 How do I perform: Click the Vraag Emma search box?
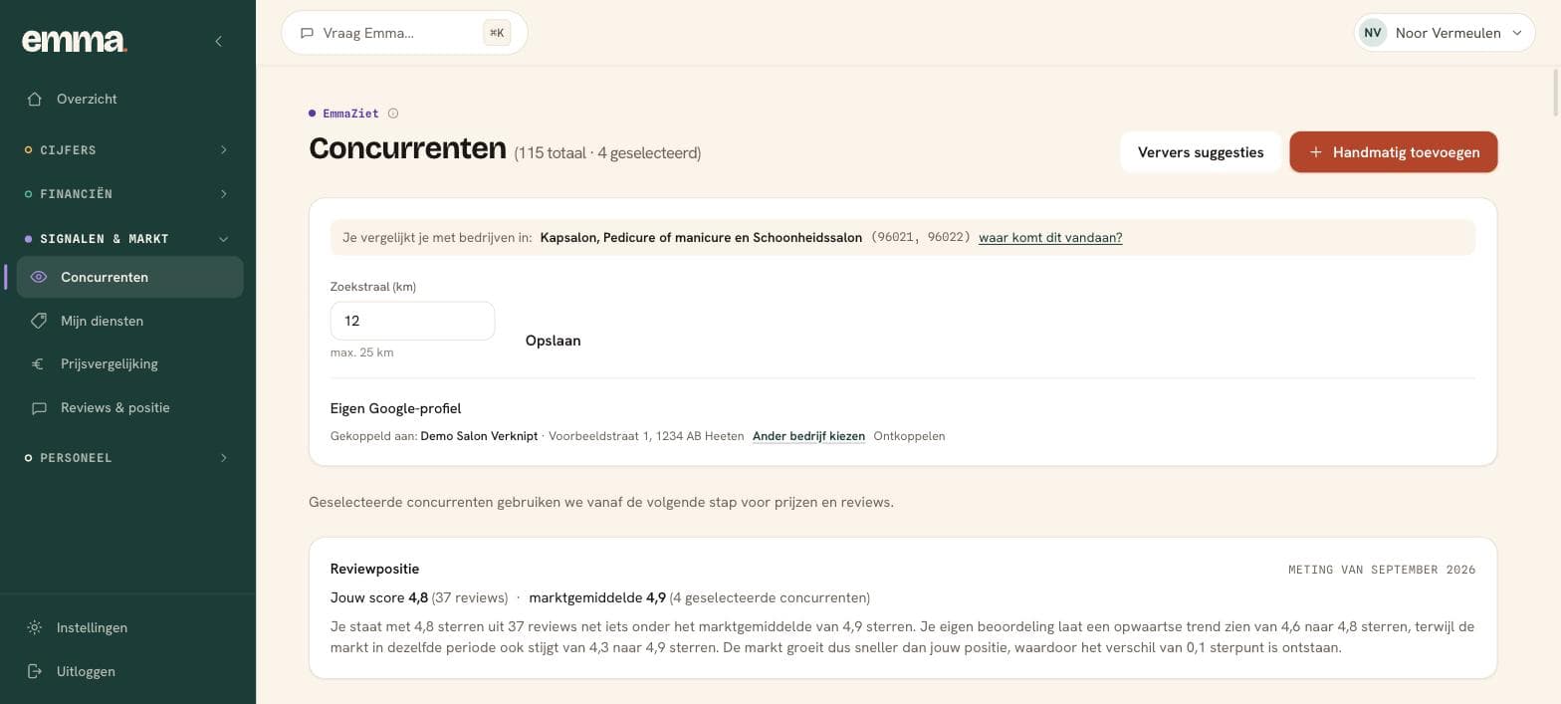click(404, 33)
